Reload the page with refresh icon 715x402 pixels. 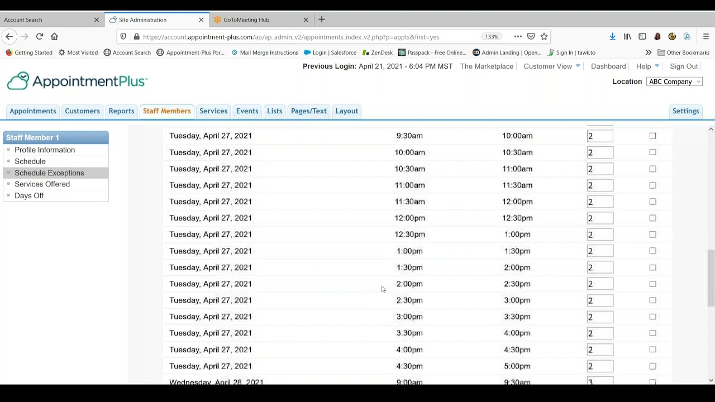pos(40,36)
